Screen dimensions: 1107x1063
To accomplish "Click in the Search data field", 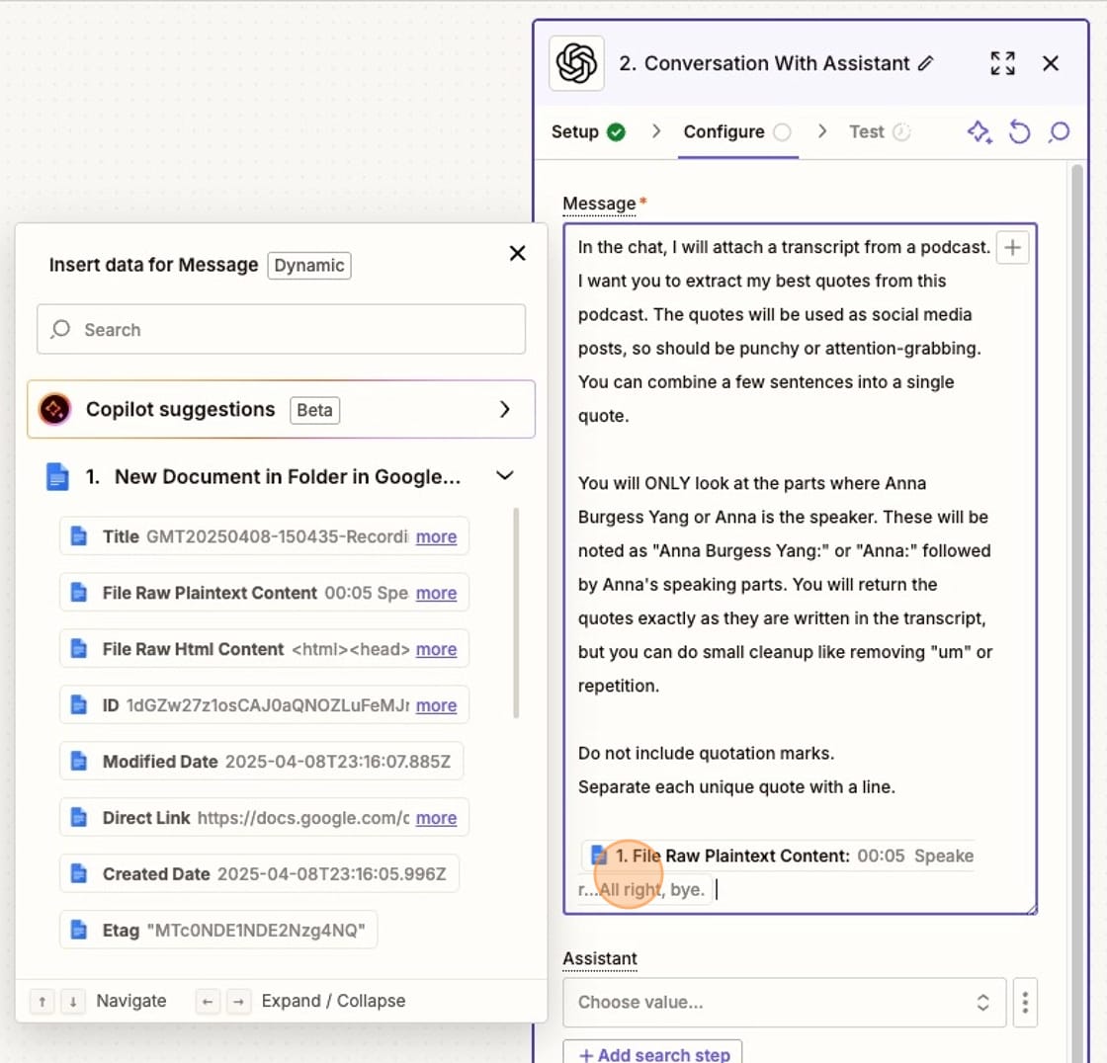I will [281, 329].
